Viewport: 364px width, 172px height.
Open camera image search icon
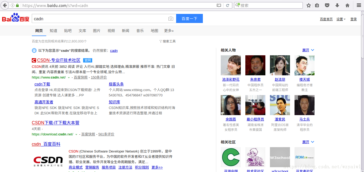[x=171, y=19]
